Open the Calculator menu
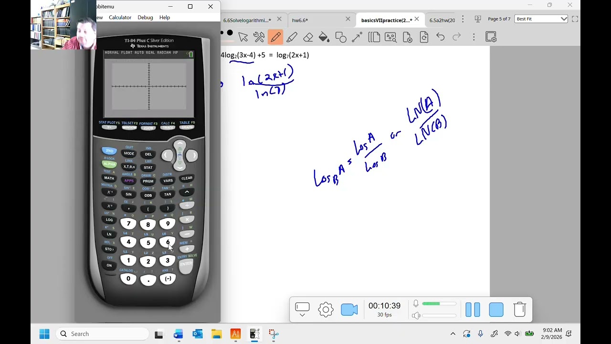The height and width of the screenshot is (344, 611). (120, 17)
